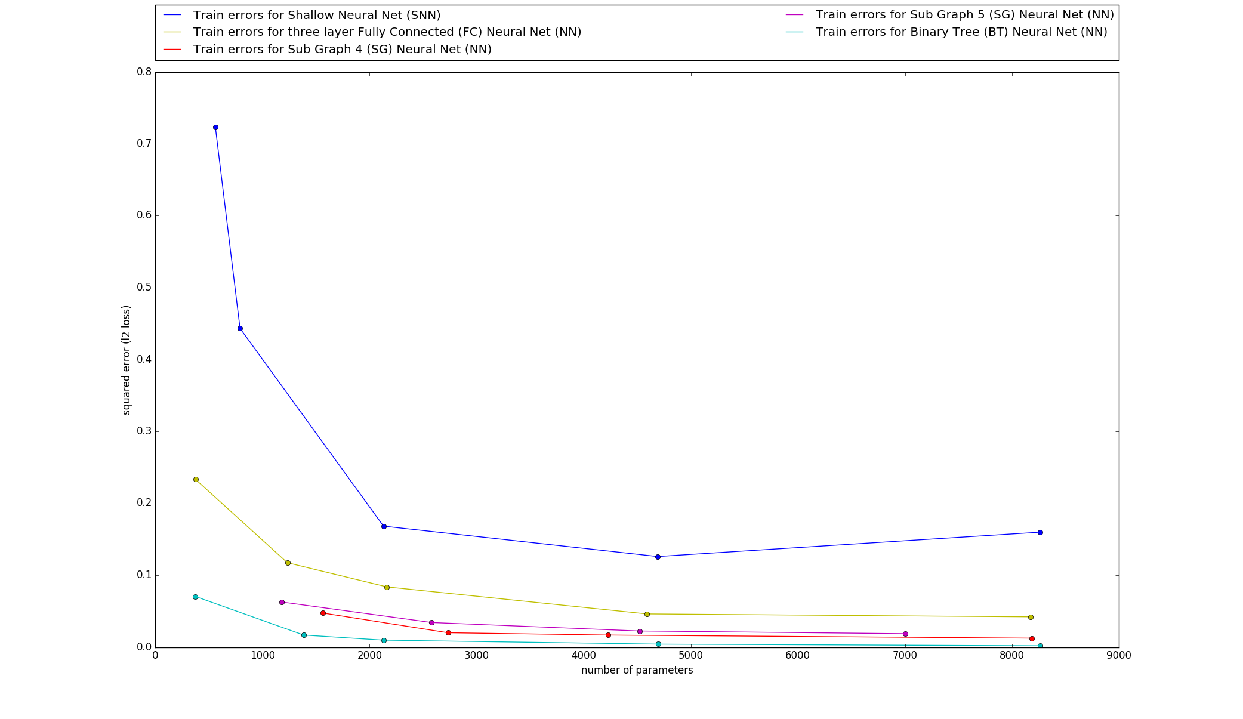The width and height of the screenshot is (1243, 719).
Task: Click the last red Sub Graph 4 marker
Action: (x=1032, y=638)
